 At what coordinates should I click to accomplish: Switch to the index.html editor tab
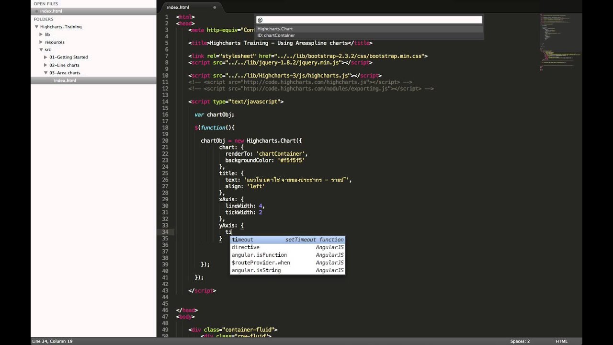(x=191, y=7)
